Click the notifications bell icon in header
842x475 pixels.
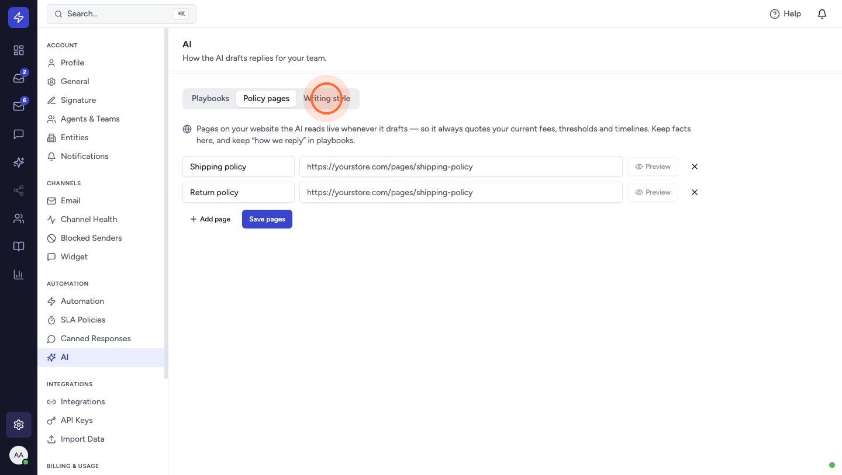[x=822, y=13]
